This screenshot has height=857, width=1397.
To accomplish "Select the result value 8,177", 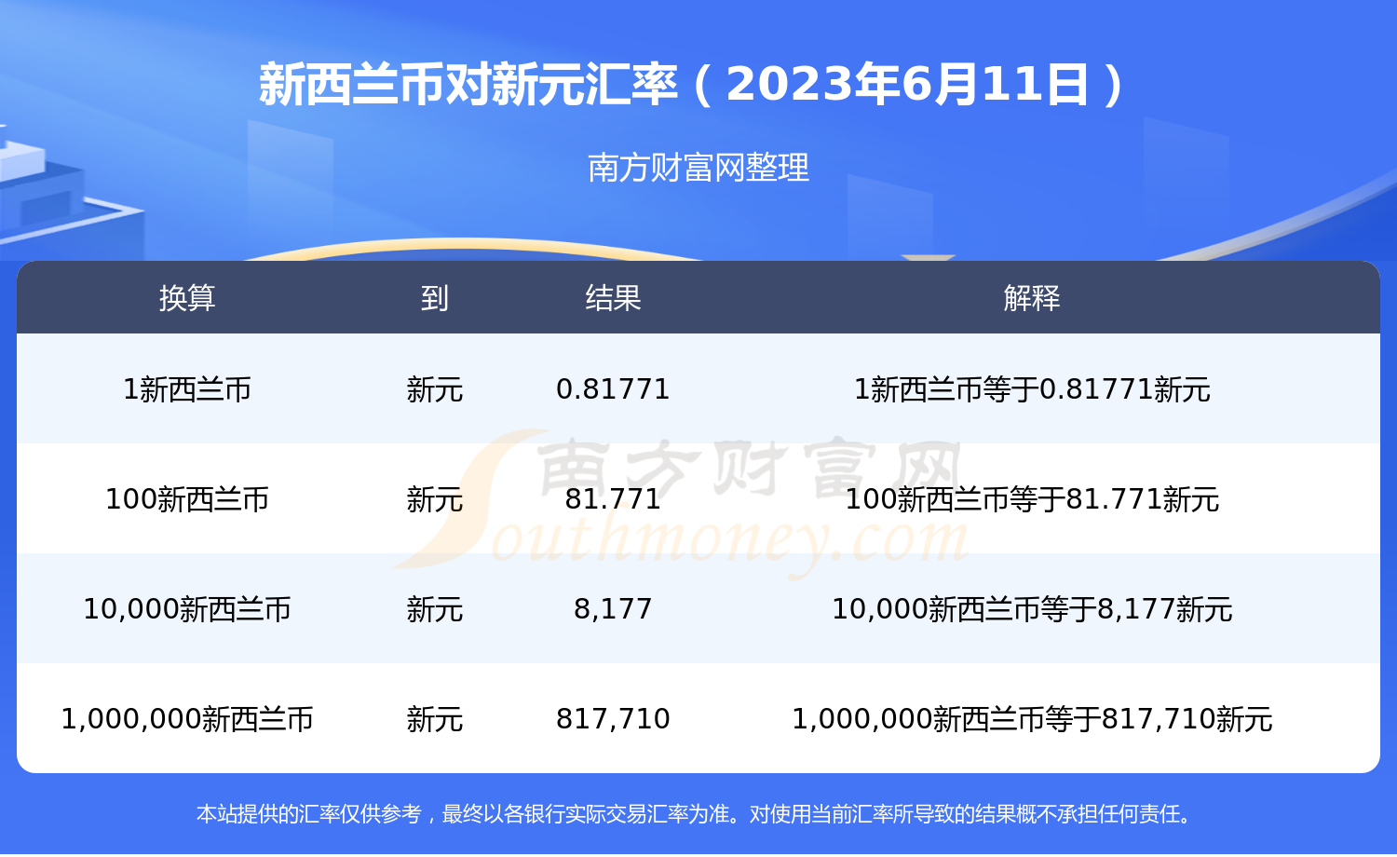I will 613,609.
